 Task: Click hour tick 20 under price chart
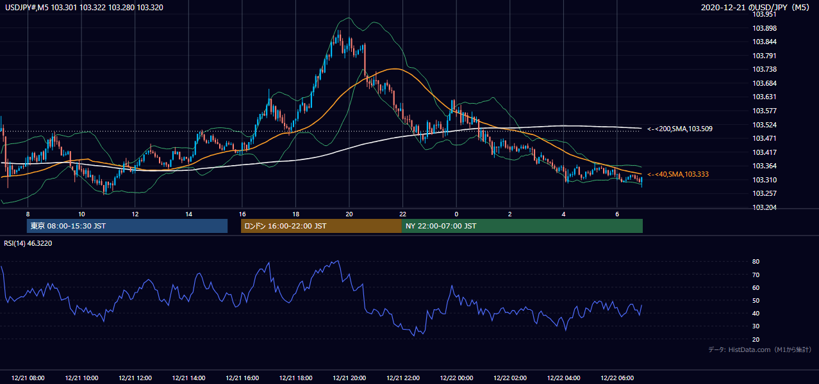coord(349,214)
